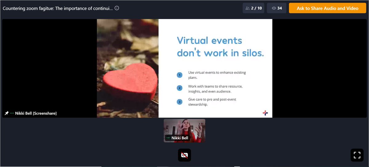This screenshot has width=369, height=167.
Task: Open the three-dot options on the Nikki Bell screenshare label
Action: 12,113
